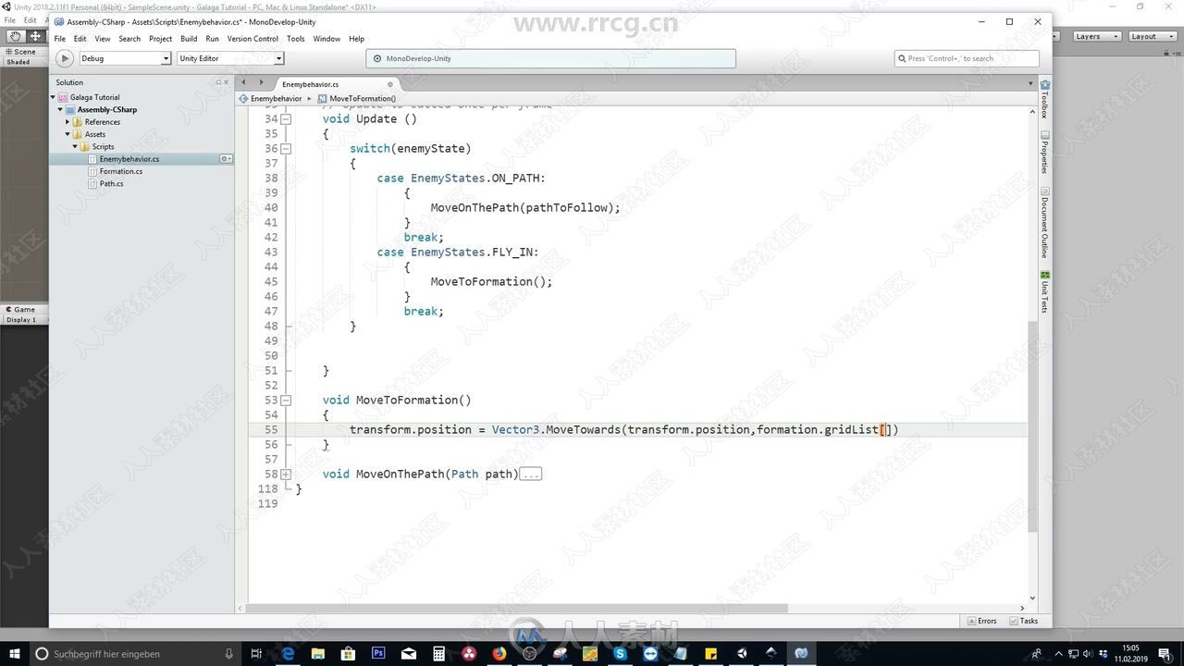
Task: Navigate back with the left arrow
Action: tap(243, 83)
